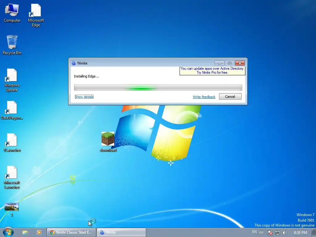Click the Installing Edge status text
The width and height of the screenshot is (316, 237).
click(86, 76)
